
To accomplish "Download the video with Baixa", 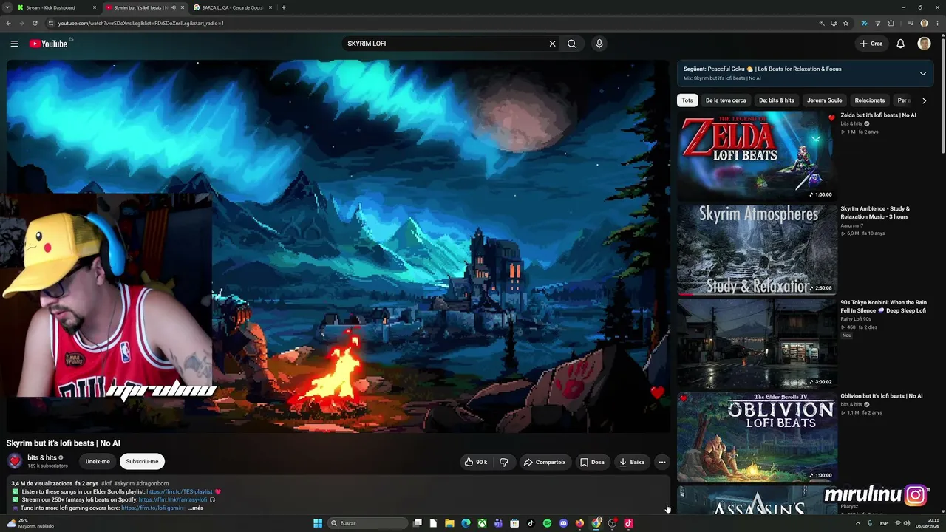I will [632, 462].
